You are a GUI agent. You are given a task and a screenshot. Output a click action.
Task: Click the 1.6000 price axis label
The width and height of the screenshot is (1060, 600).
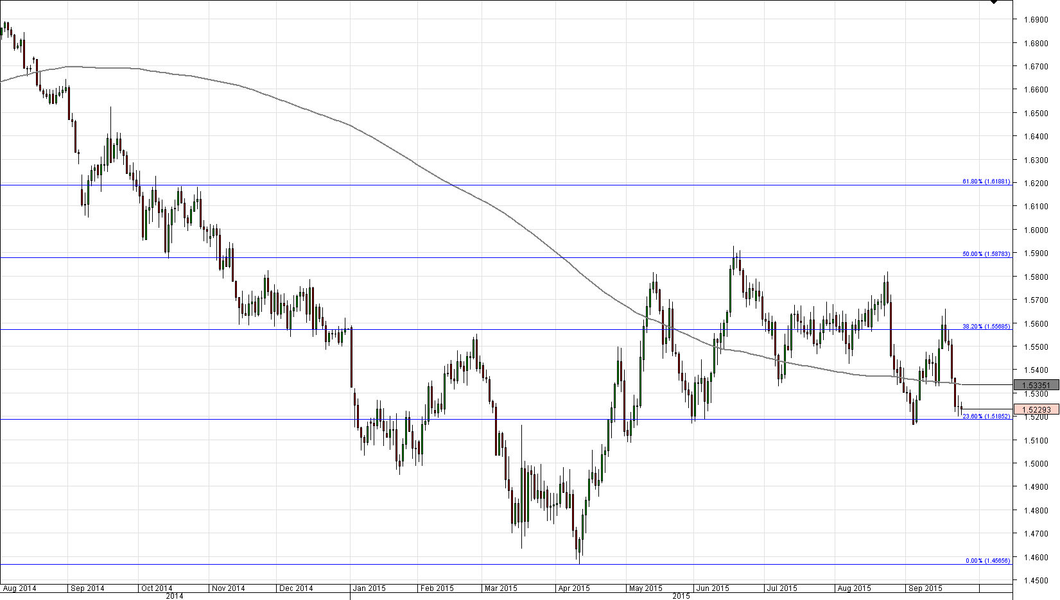1036,230
